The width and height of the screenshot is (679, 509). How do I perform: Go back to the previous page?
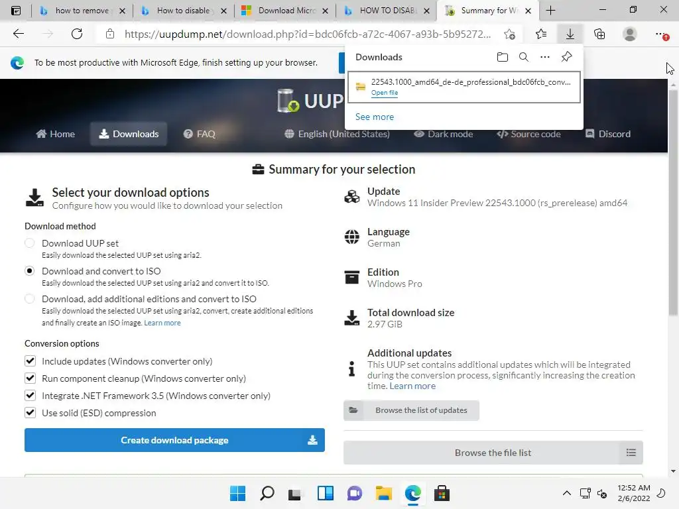pyautogui.click(x=18, y=34)
